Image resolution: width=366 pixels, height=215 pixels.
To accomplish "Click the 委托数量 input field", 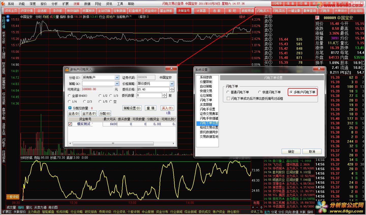I will point(149,95).
